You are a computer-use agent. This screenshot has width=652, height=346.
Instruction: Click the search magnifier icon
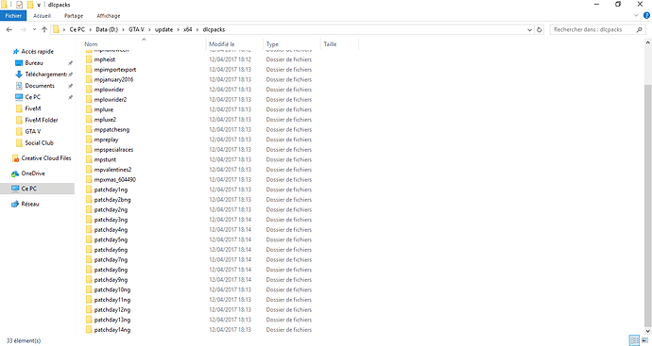click(640, 29)
